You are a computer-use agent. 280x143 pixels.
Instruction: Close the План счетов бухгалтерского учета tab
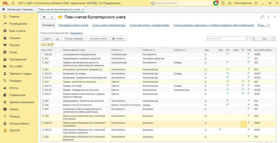point(83,10)
